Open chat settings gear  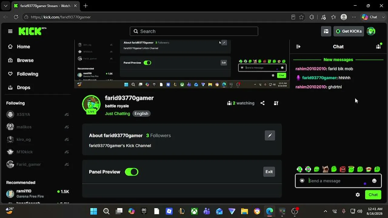(358, 195)
